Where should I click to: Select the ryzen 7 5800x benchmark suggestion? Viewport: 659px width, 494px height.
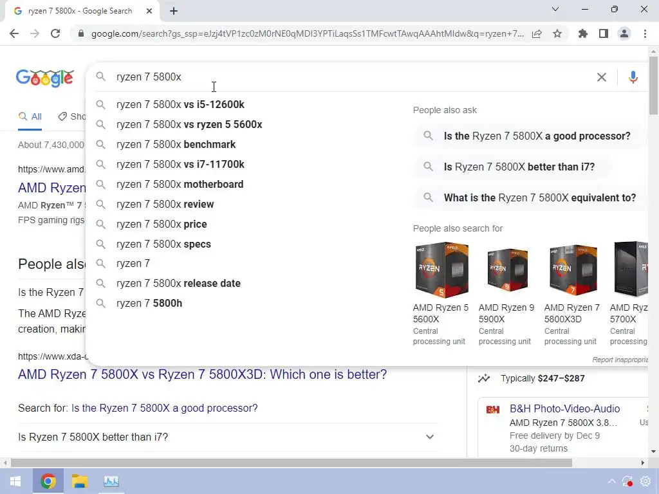tap(176, 145)
